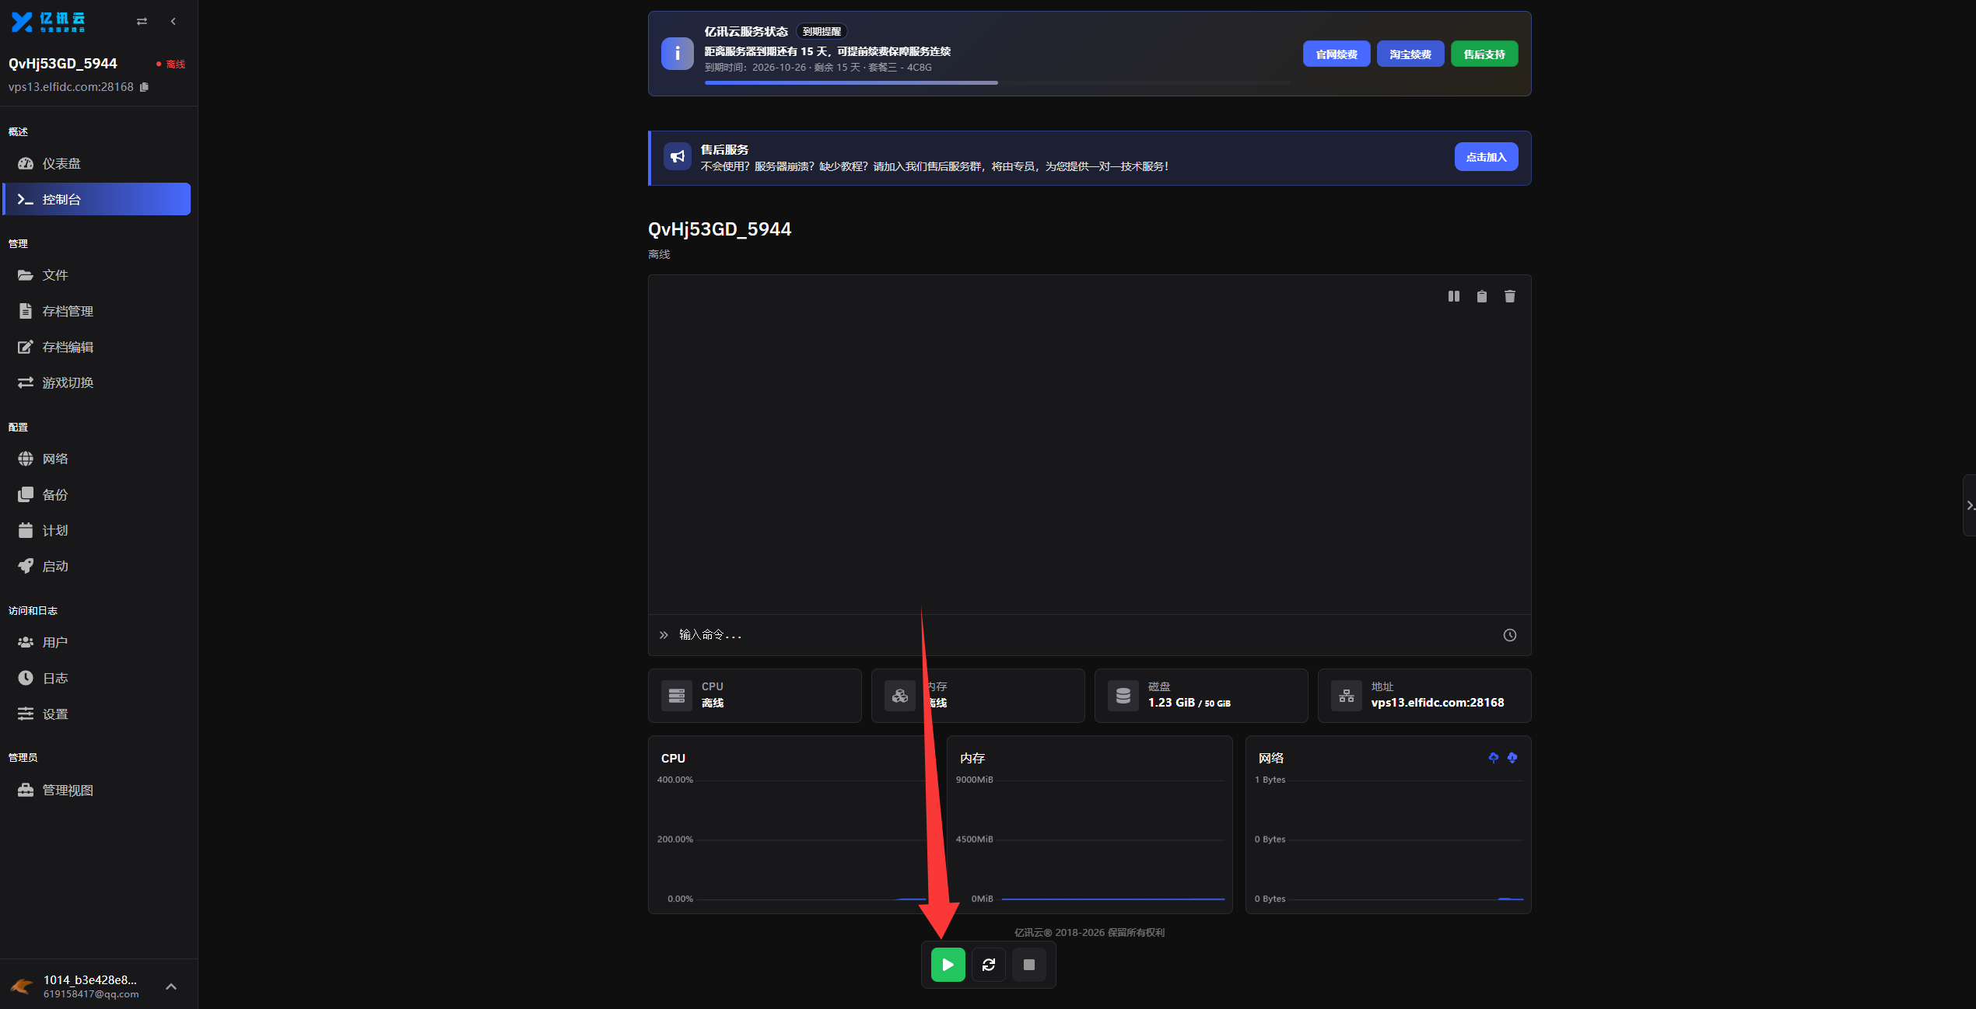Pause console output scrolling

tap(1453, 296)
